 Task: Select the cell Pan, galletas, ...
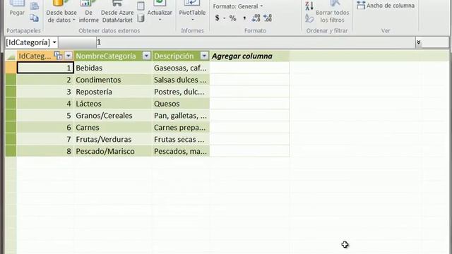click(181, 116)
